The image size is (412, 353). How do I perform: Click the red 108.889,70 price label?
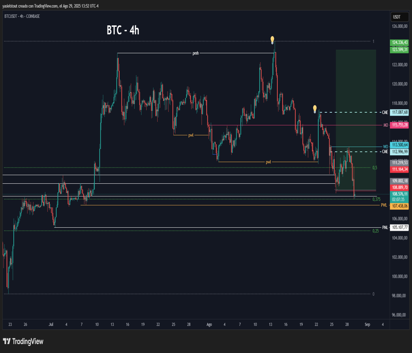400,187
